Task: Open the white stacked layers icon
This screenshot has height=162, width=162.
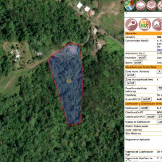Action: click(x=141, y=5)
